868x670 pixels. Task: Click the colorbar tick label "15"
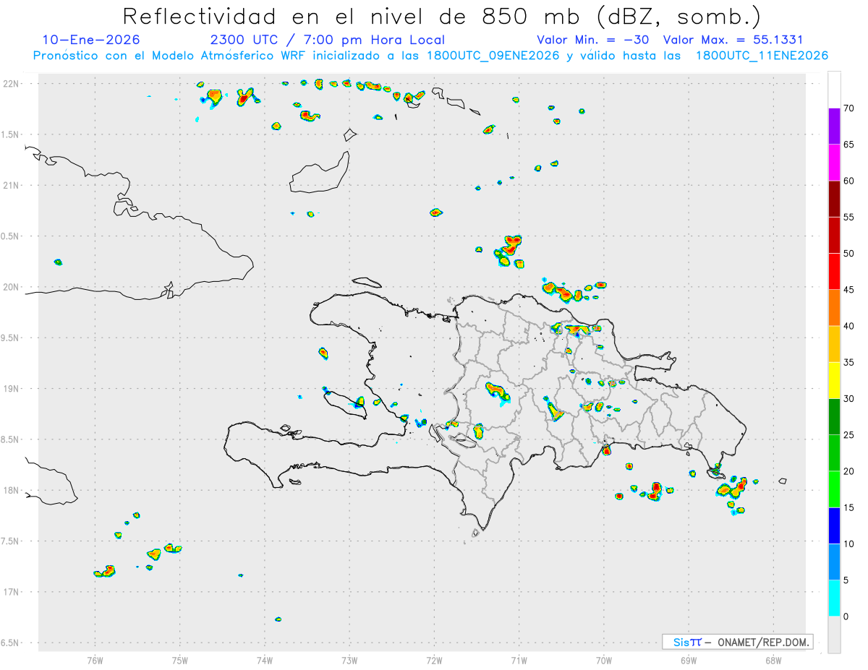click(x=848, y=507)
